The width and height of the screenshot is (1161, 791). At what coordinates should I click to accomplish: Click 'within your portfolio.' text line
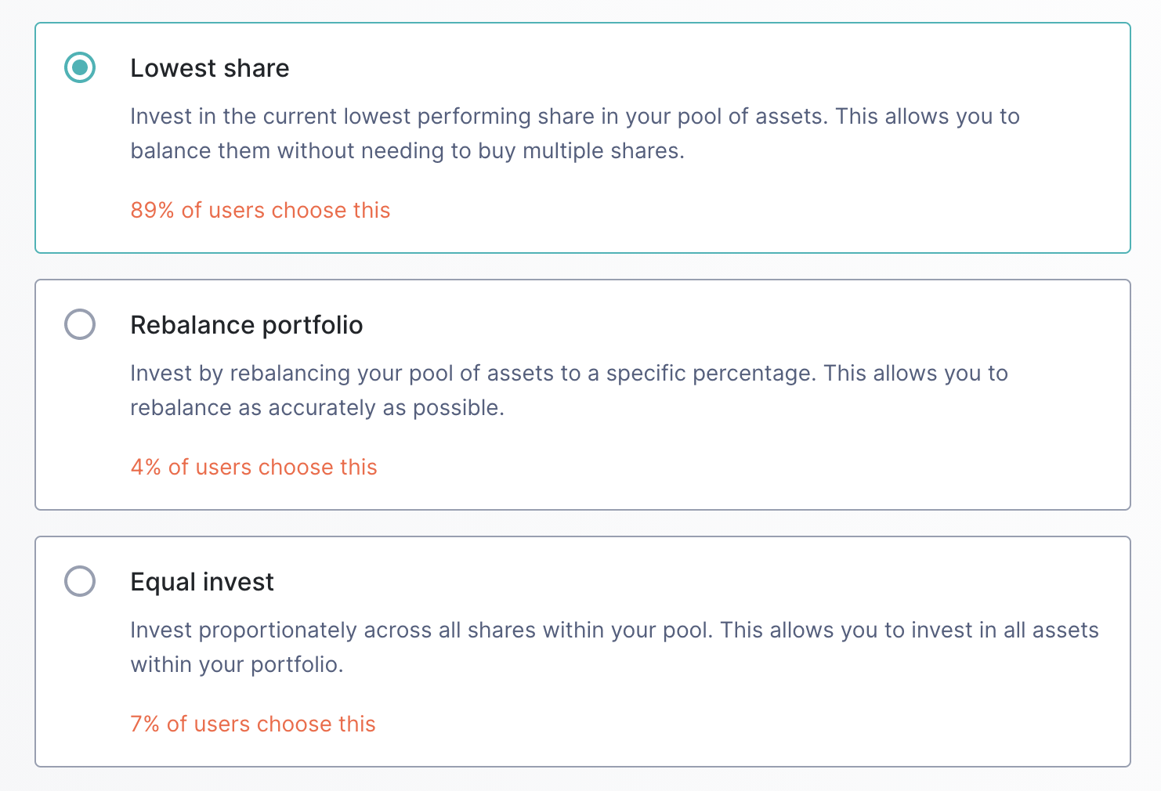pyautogui.click(x=237, y=664)
